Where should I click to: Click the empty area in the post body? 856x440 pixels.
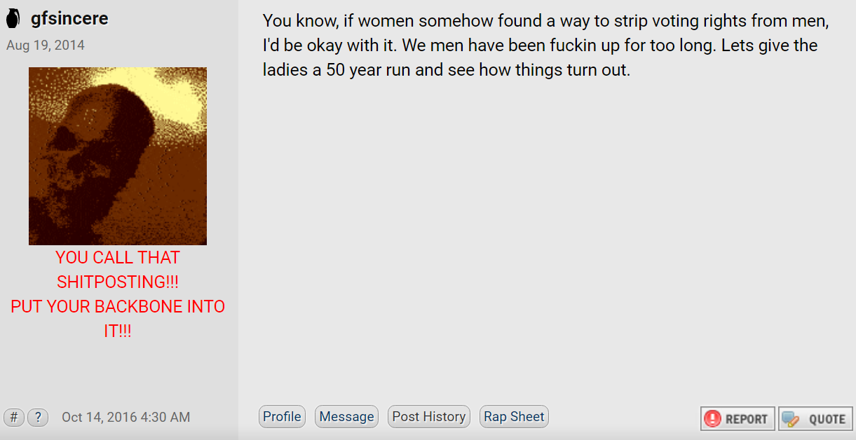coord(547,238)
